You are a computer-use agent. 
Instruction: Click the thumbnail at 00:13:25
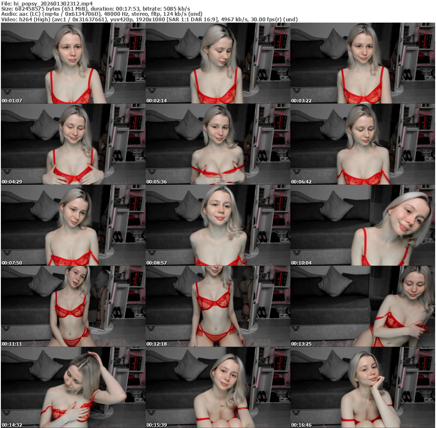(363, 306)
